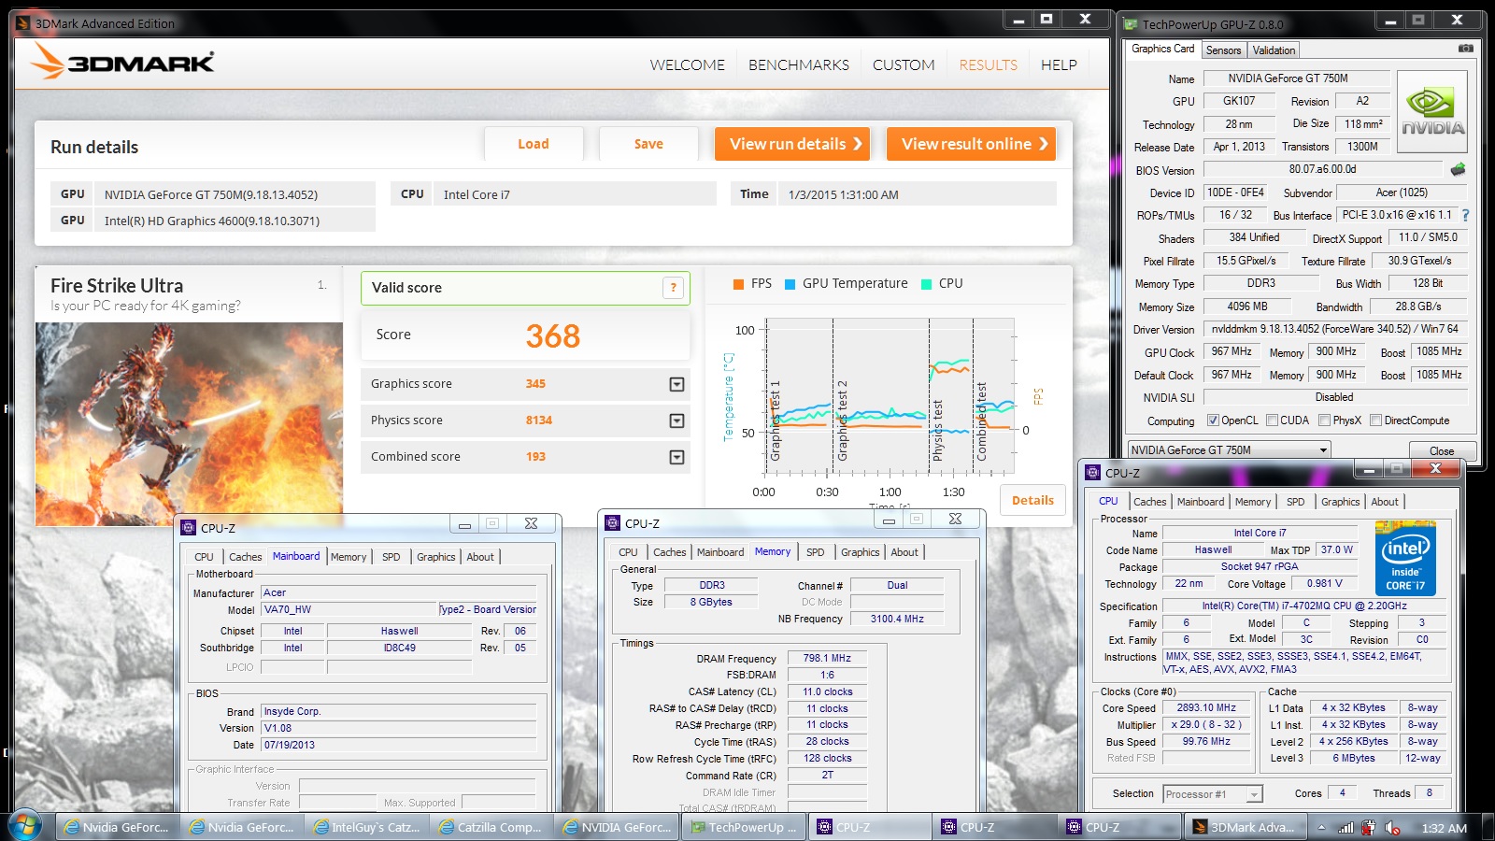Viewport: 1495px width, 841px height.
Task: Expand the Physics score details
Action: (x=676, y=420)
